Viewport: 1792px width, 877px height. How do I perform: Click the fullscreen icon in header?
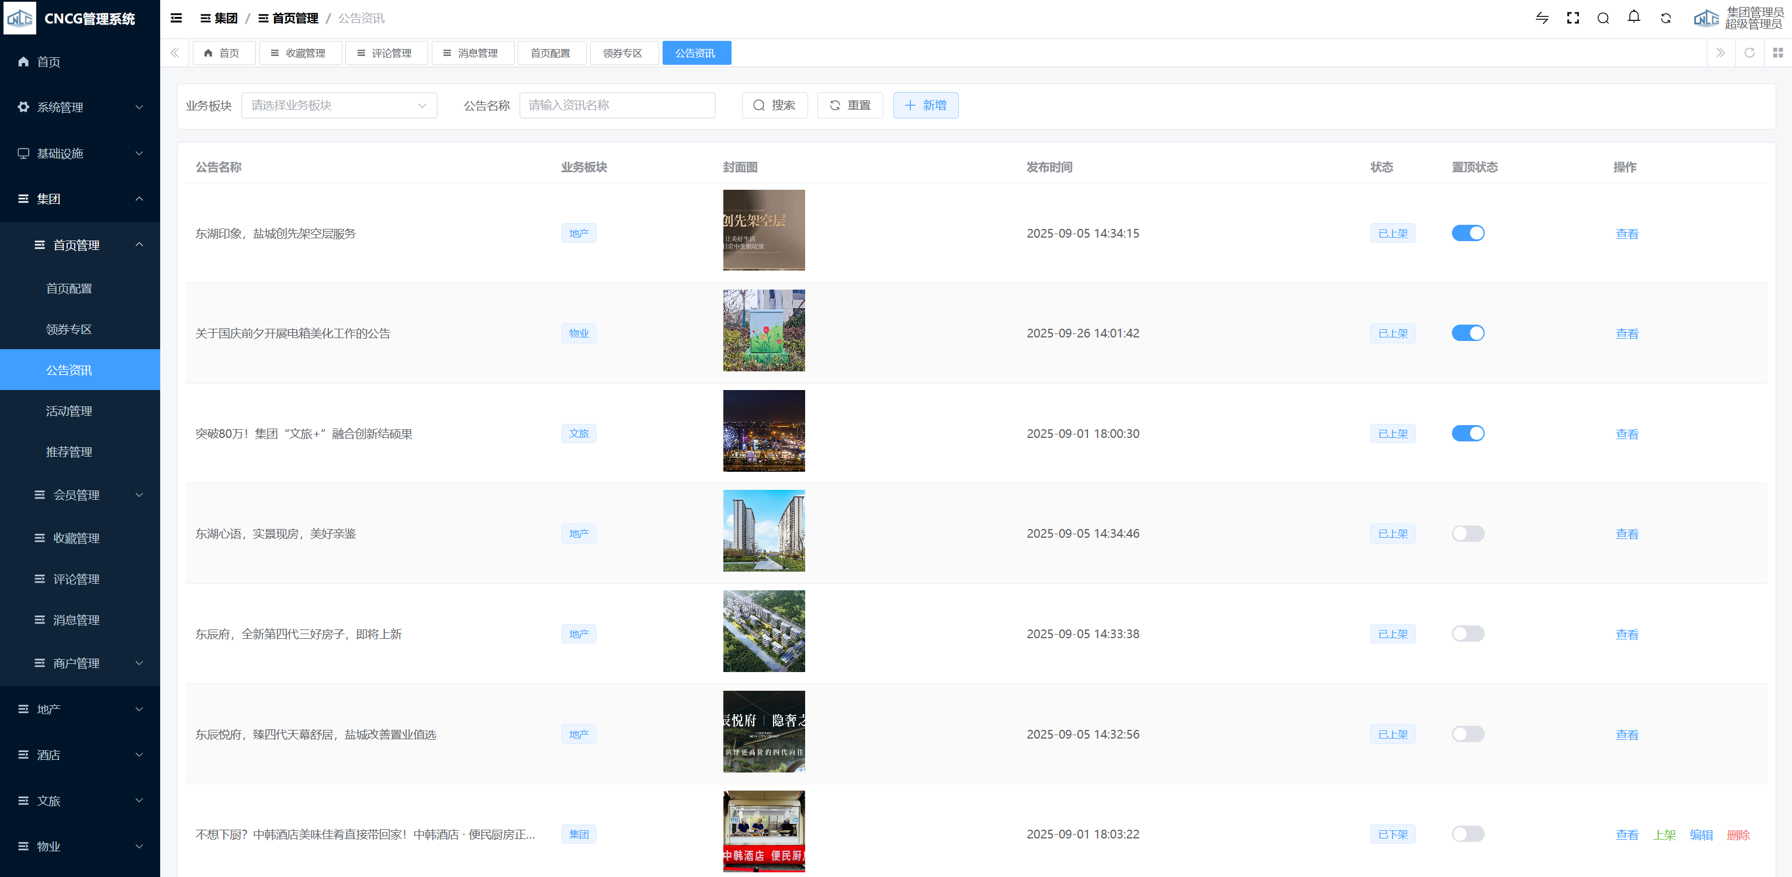1572,18
